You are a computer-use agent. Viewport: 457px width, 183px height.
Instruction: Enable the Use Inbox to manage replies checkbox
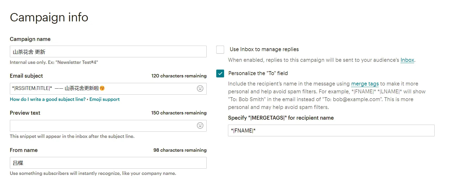click(x=220, y=50)
